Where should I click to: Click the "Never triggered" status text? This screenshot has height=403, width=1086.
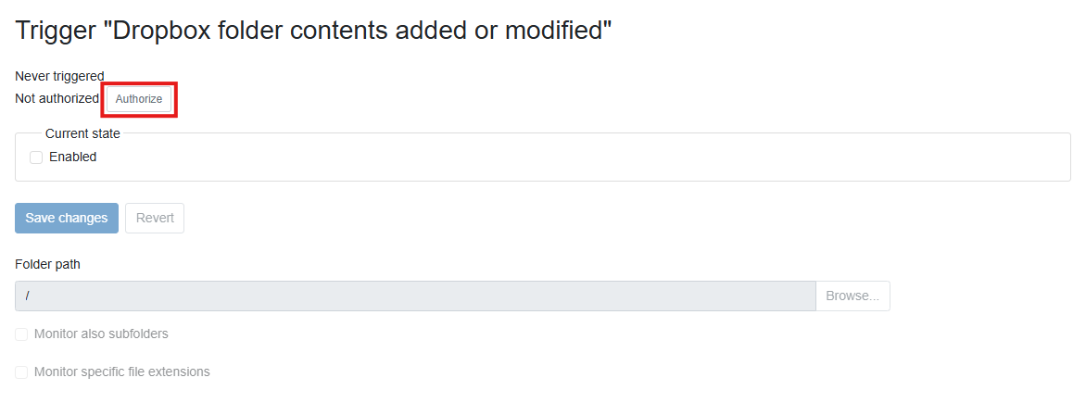click(x=60, y=76)
